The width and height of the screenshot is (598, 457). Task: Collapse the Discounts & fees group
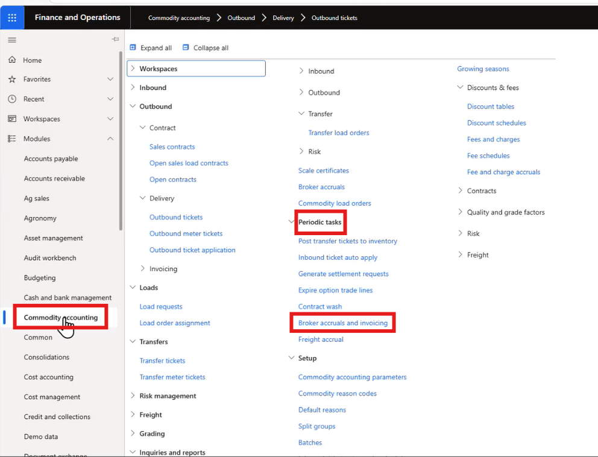[x=461, y=87]
